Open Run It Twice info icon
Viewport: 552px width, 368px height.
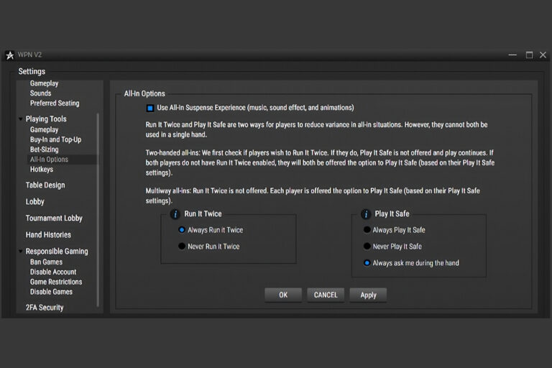point(175,213)
